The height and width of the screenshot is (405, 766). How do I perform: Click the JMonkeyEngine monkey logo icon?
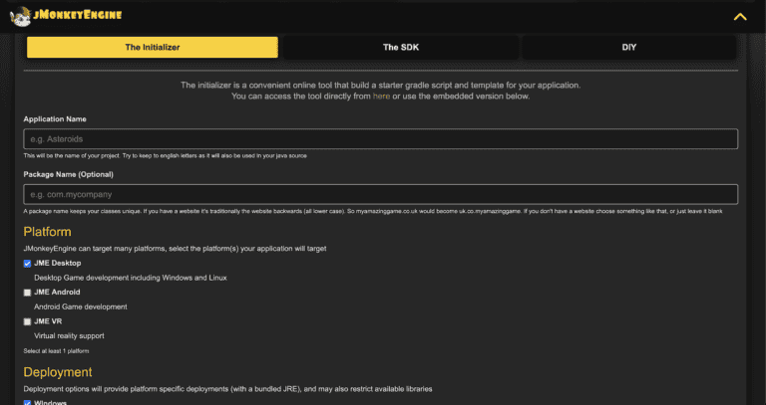click(x=19, y=16)
